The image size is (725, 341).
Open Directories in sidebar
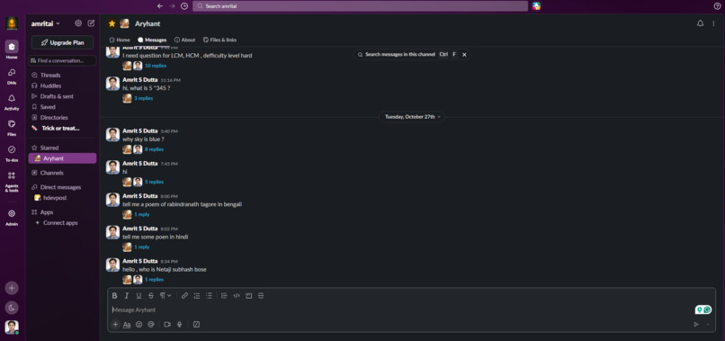(x=54, y=118)
